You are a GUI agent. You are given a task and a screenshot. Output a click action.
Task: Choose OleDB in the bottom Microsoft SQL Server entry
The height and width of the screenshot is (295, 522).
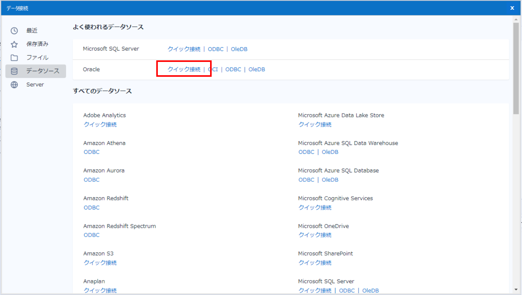(x=371, y=290)
